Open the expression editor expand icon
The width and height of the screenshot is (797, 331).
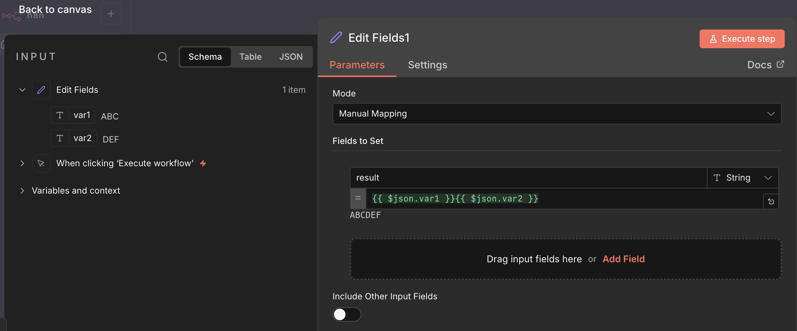[x=771, y=201]
